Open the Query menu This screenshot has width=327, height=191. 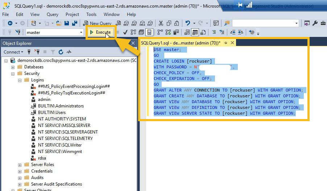coord(52,14)
